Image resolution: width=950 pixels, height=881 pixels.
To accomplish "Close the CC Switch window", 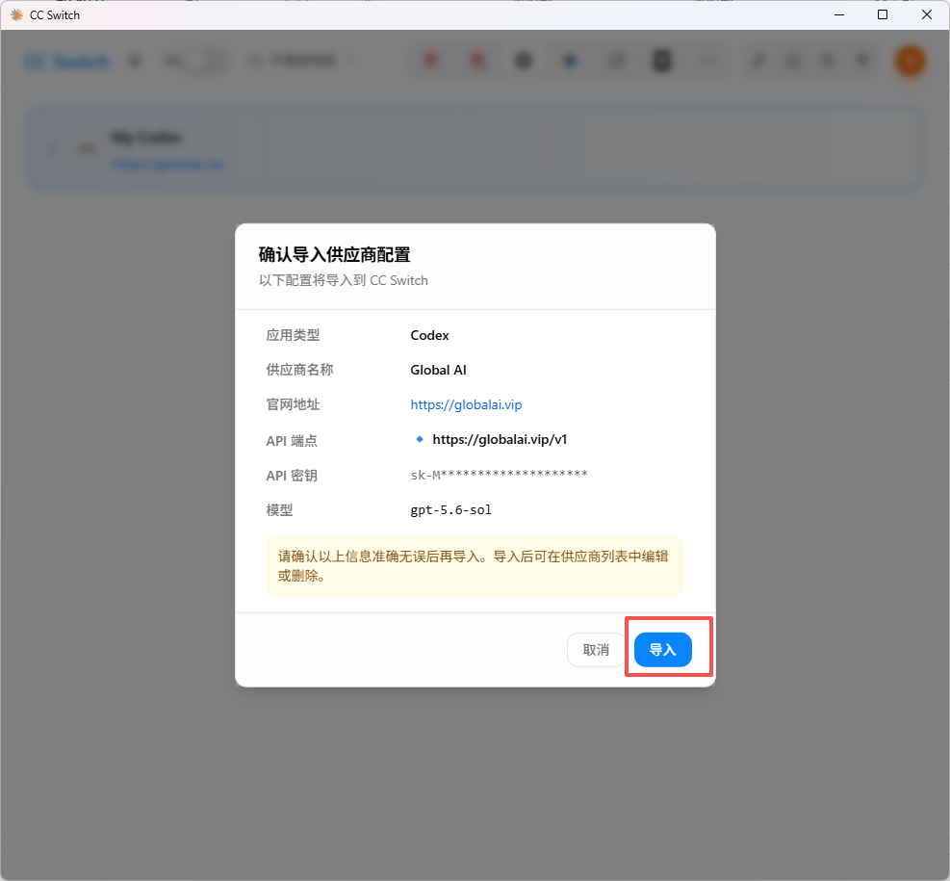I will 926,15.
